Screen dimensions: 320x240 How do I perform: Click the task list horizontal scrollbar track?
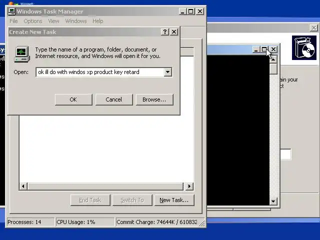coord(105,186)
